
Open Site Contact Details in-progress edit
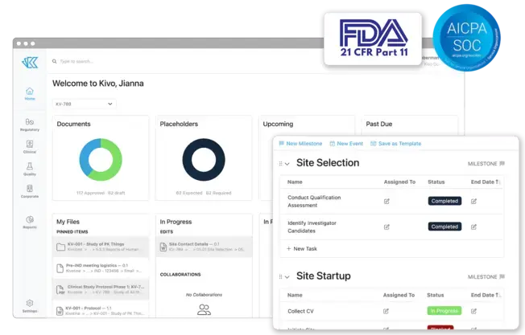[204, 246]
